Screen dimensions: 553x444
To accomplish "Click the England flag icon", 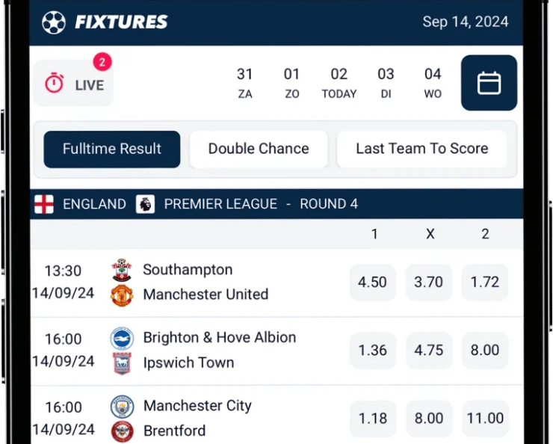I will coord(44,204).
